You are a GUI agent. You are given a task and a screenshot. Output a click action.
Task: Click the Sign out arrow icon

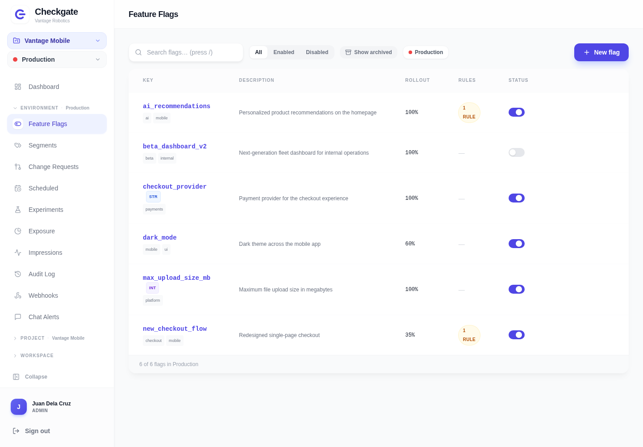pyautogui.click(x=16, y=431)
